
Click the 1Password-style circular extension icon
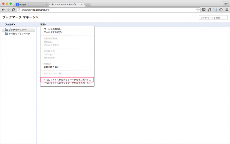click(x=221, y=10)
